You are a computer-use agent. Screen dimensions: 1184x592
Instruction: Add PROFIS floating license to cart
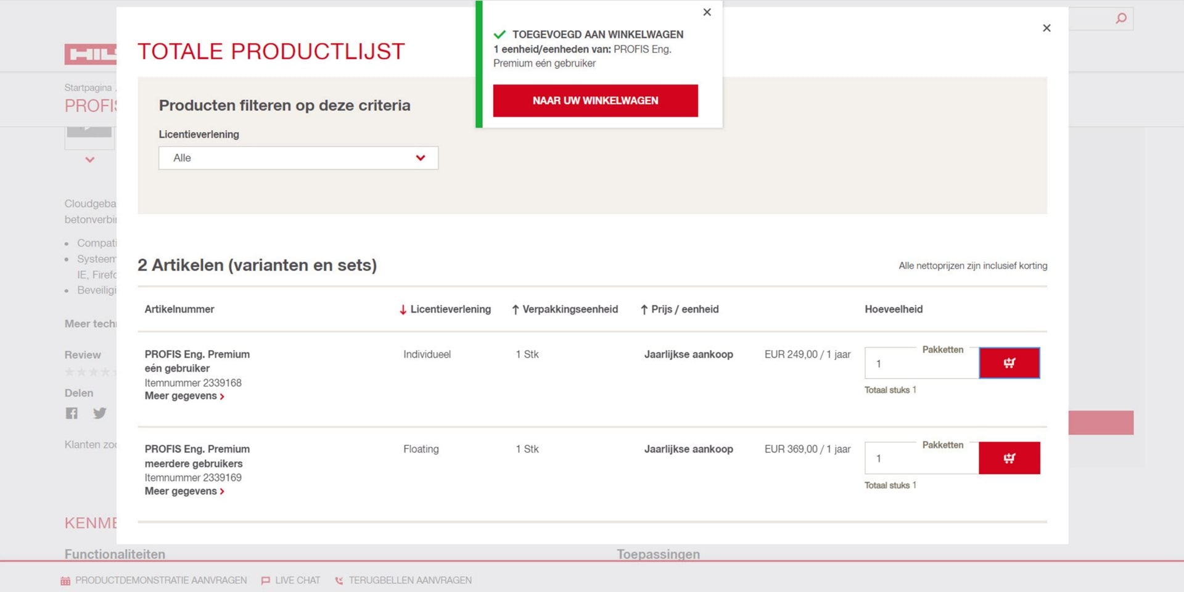1009,458
